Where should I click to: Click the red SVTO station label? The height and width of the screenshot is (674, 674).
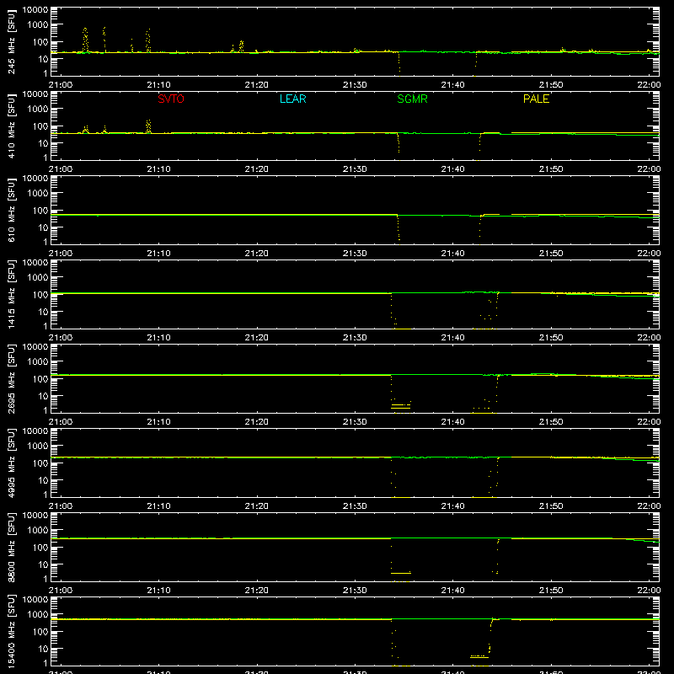pyautogui.click(x=171, y=99)
